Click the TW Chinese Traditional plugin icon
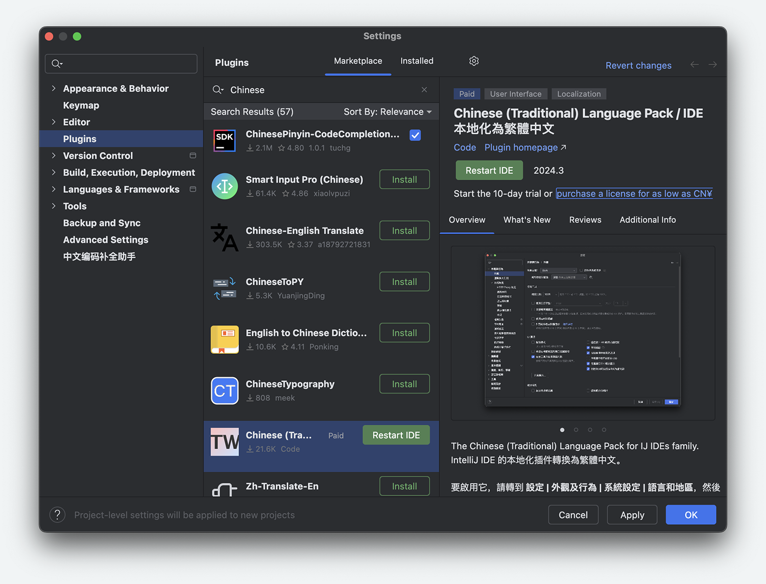 225,442
